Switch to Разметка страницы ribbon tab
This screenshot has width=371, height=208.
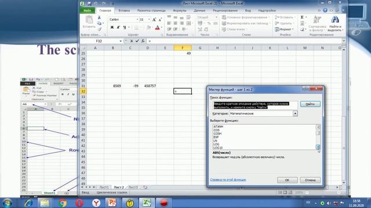point(151,10)
